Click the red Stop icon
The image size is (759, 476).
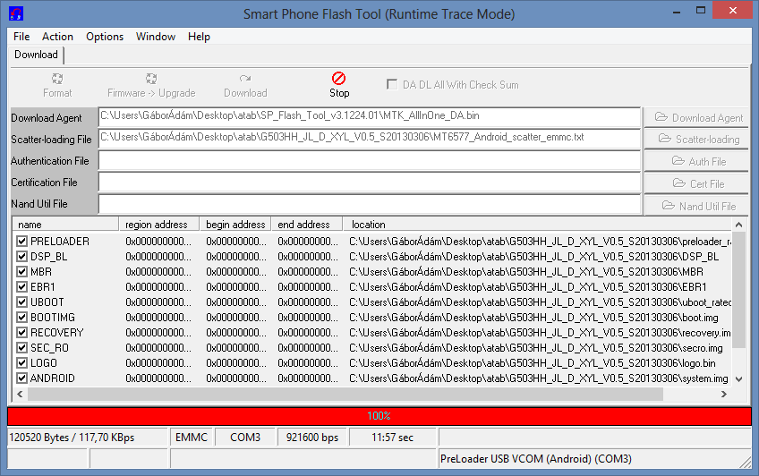coord(339,78)
